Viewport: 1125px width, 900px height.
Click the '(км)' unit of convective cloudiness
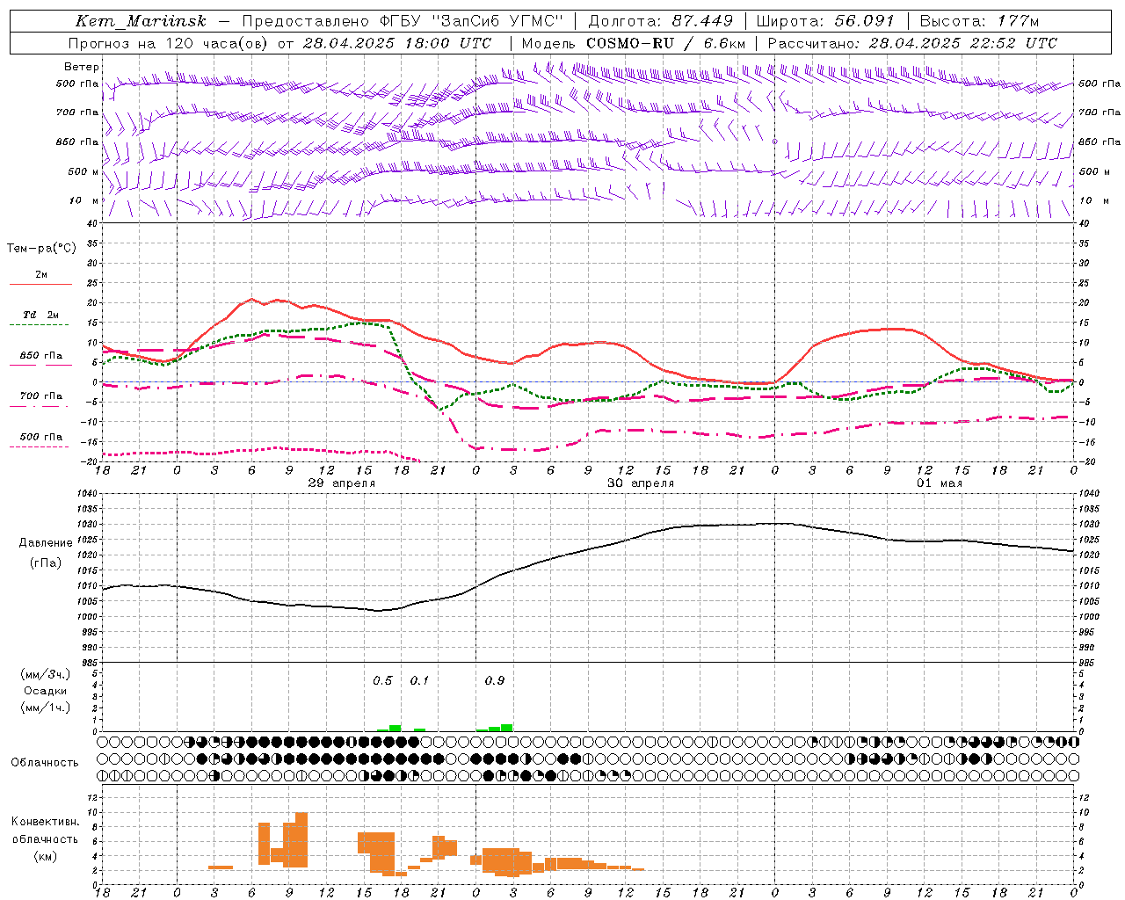coord(46,855)
